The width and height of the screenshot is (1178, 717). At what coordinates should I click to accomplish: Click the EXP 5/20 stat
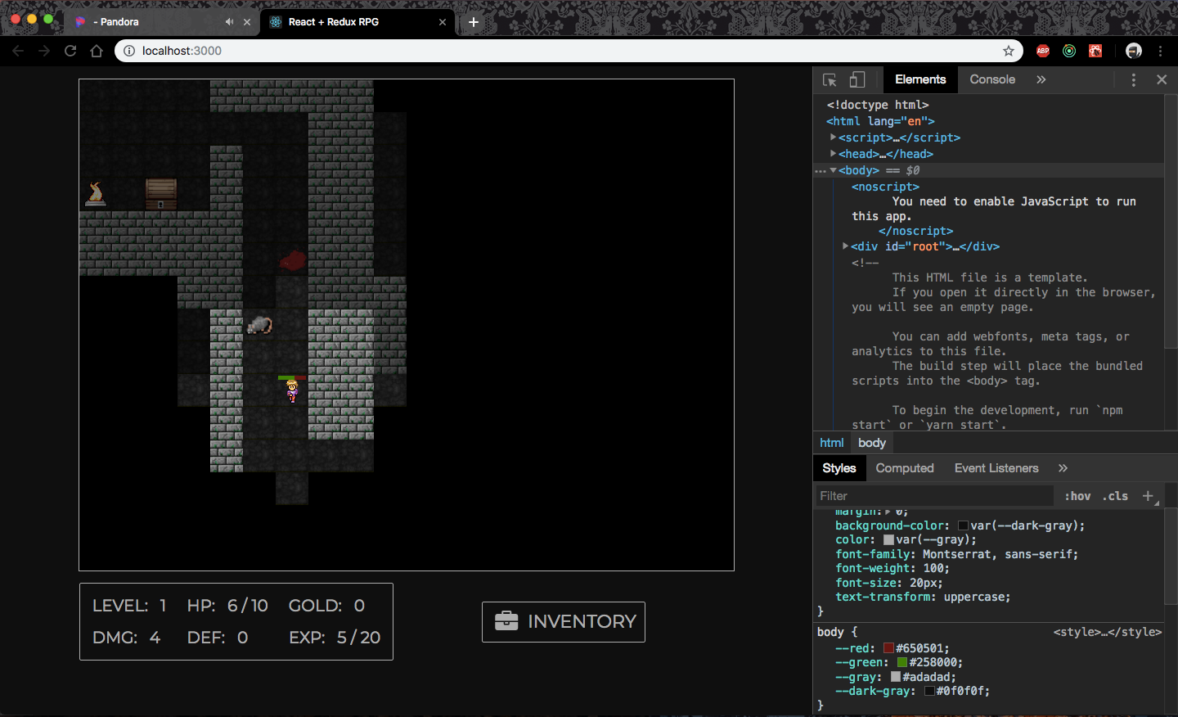[335, 638]
